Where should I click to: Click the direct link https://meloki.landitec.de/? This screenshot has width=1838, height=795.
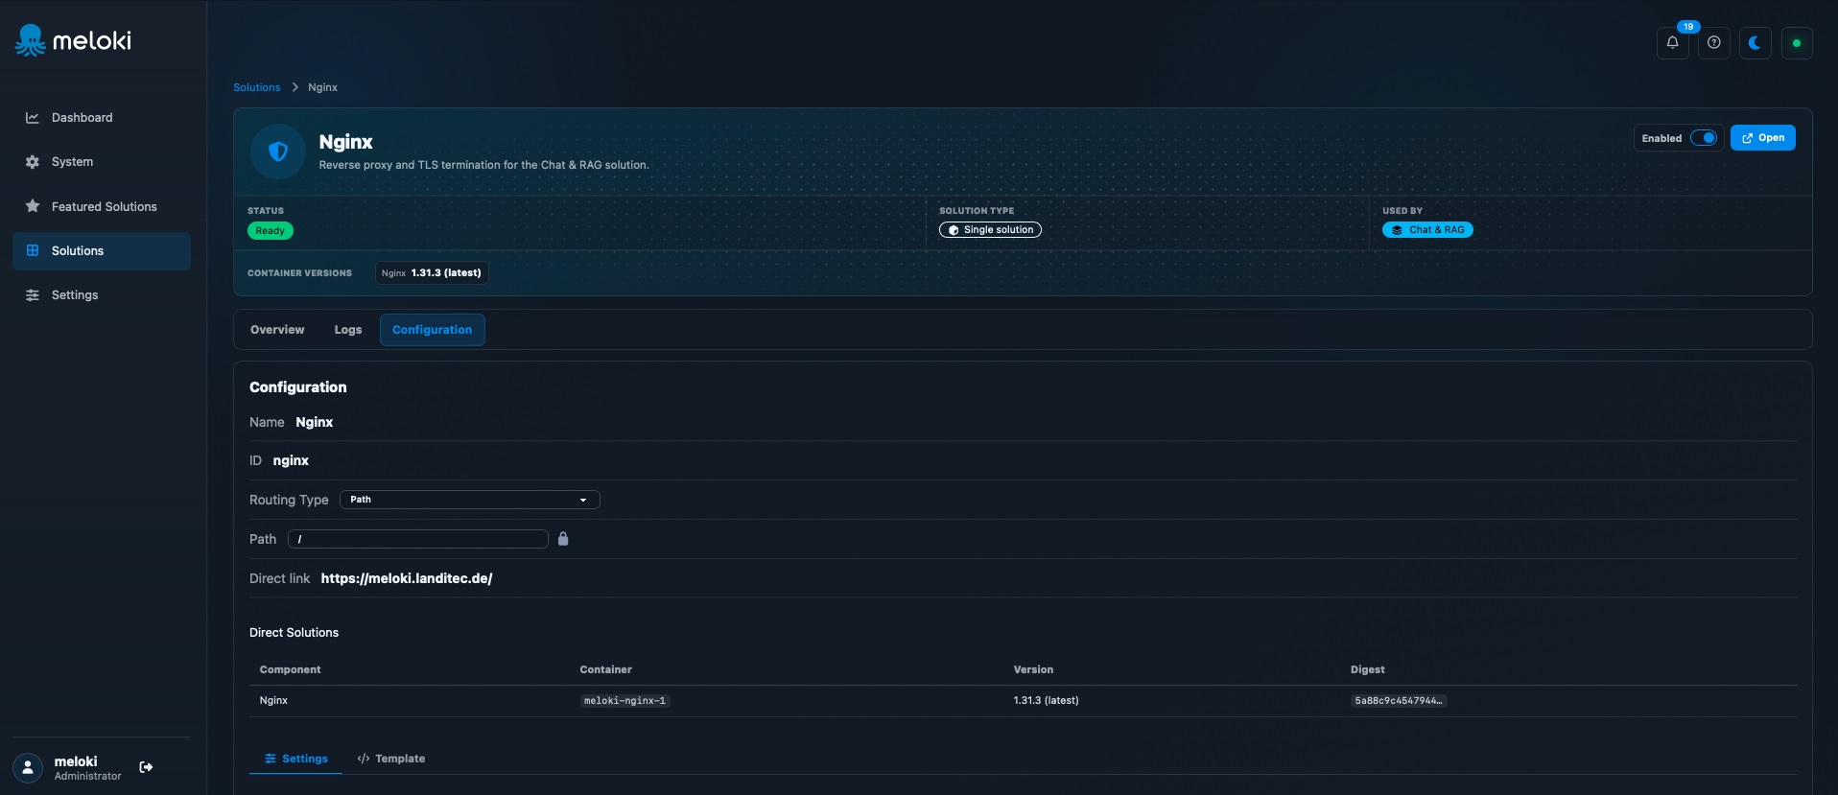tap(407, 578)
